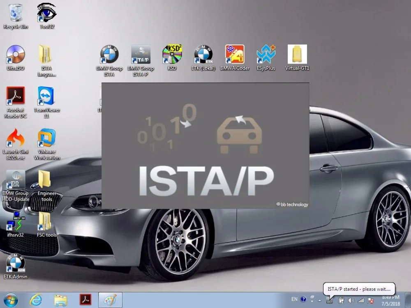411x308 pixels.
Task: Click the EN language indicator
Action: click(294, 300)
